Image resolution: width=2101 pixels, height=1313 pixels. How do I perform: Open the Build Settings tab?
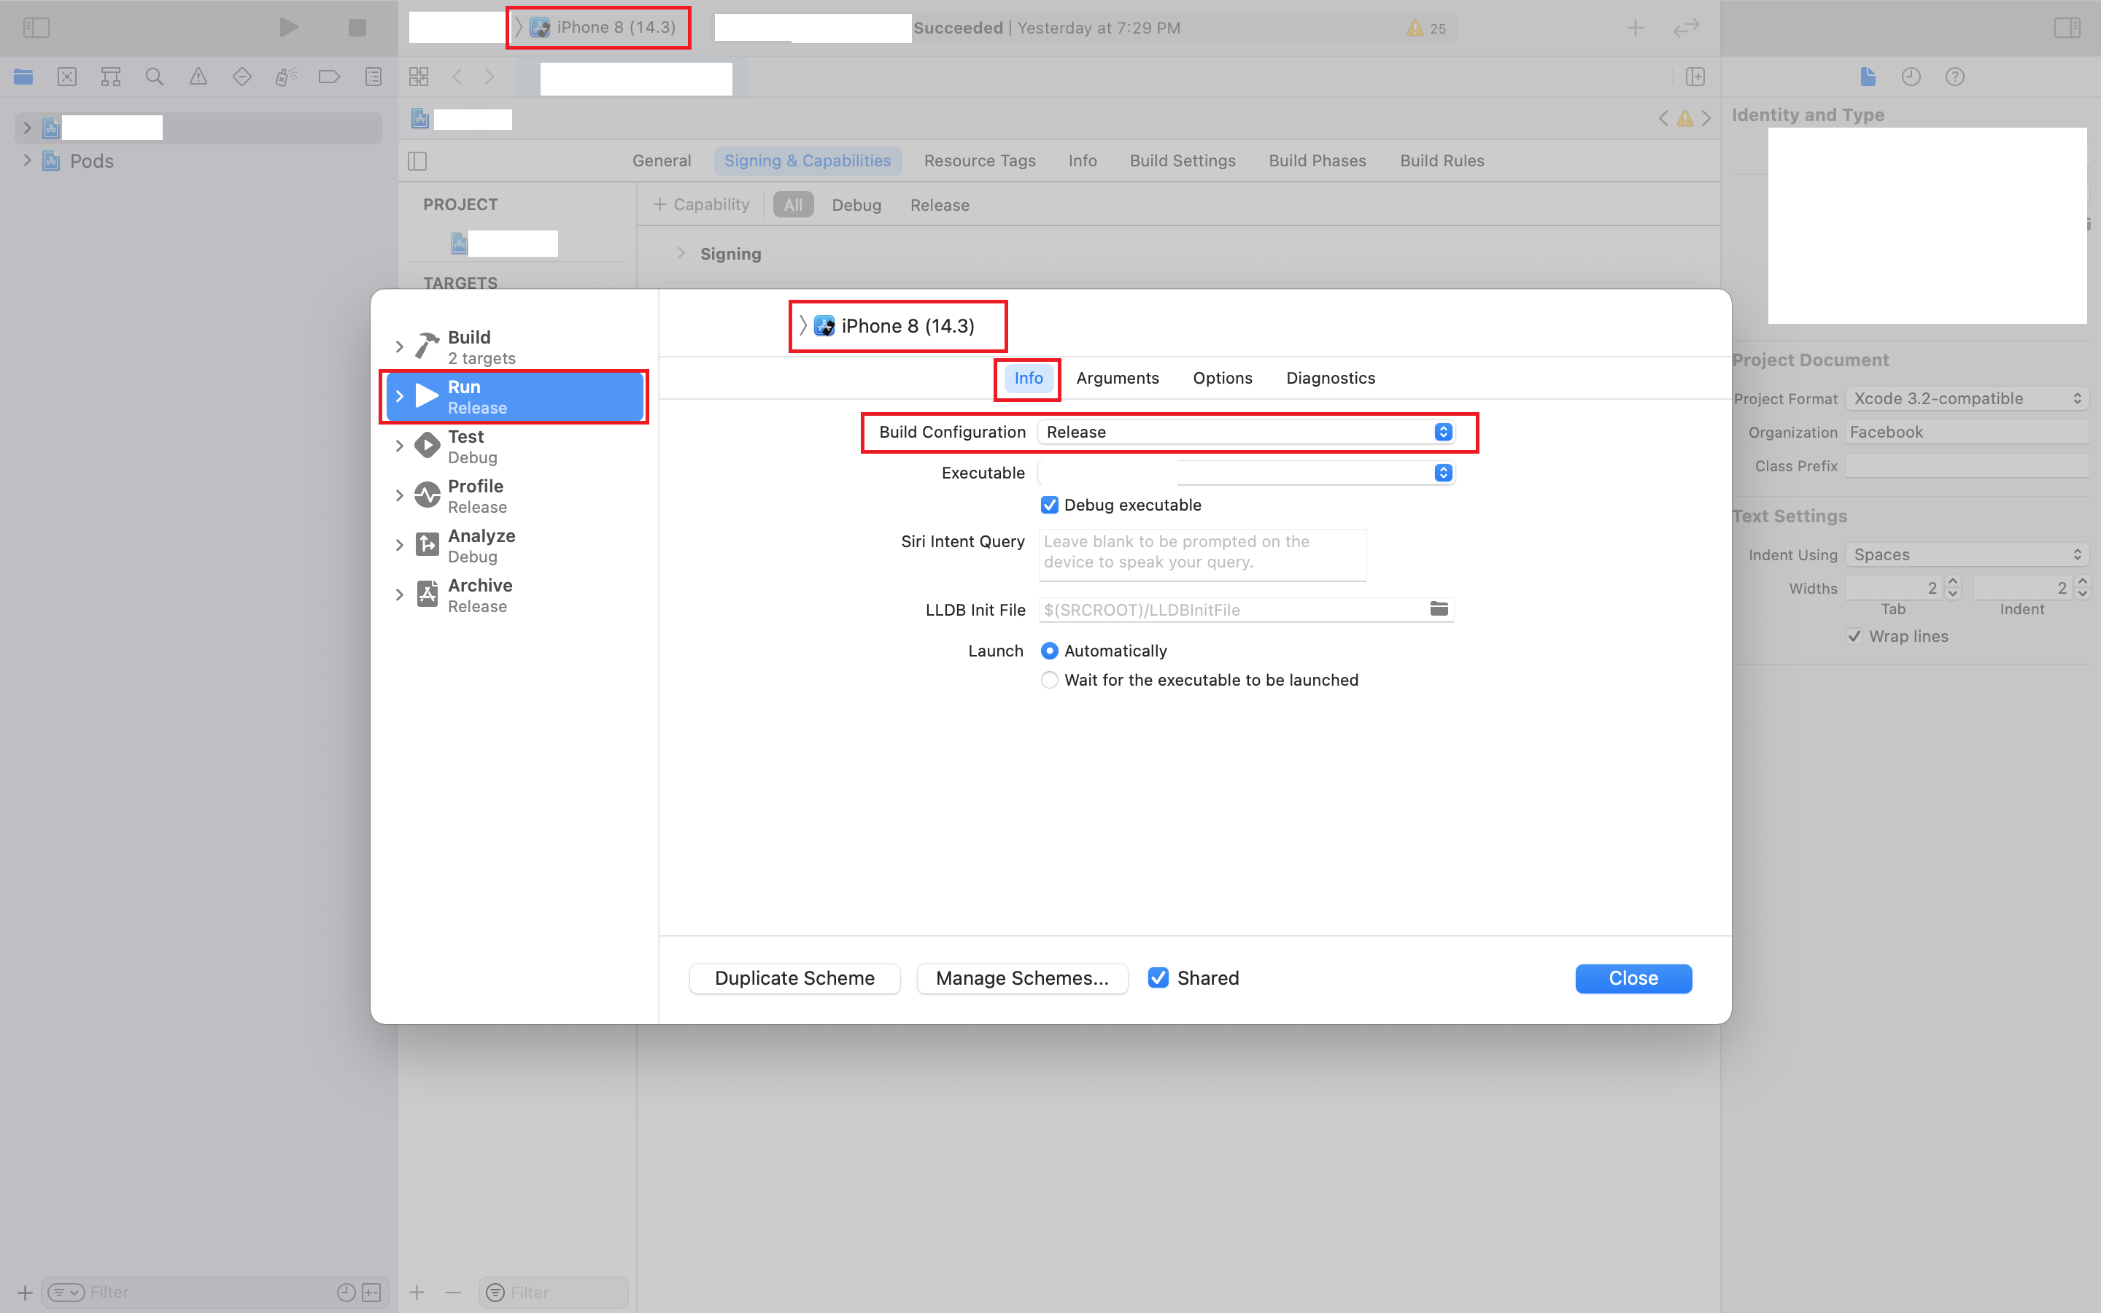[x=1183, y=160]
